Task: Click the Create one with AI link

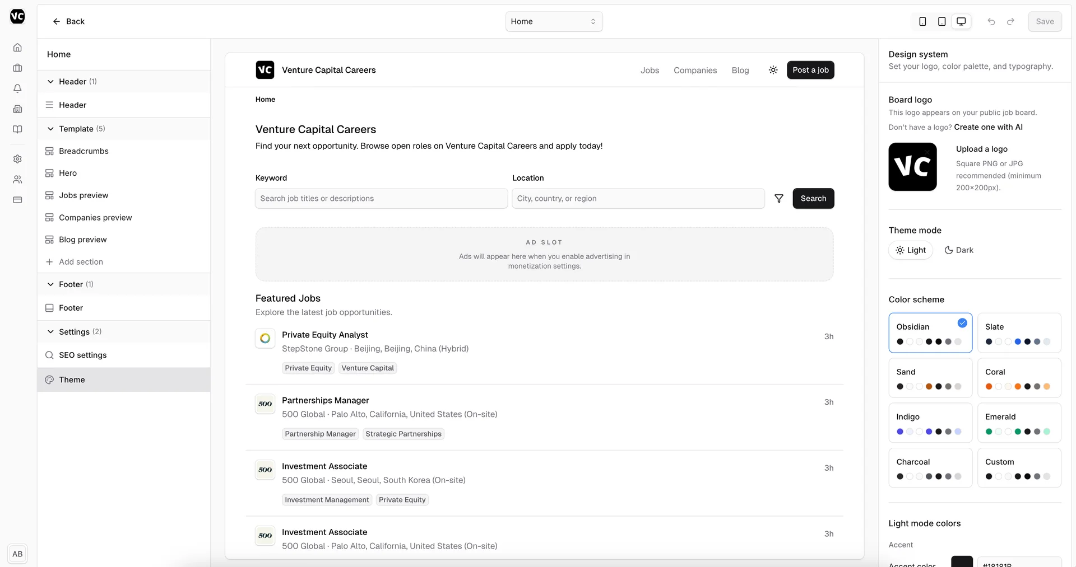Action: pyautogui.click(x=988, y=127)
